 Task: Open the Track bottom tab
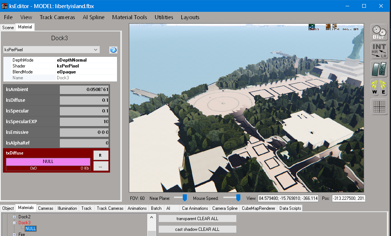pyautogui.click(x=86, y=208)
